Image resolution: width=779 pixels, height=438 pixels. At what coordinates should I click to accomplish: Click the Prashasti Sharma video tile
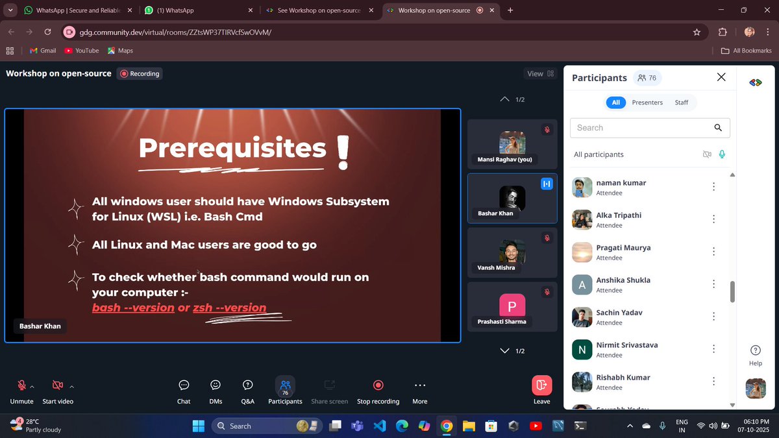pos(512,306)
